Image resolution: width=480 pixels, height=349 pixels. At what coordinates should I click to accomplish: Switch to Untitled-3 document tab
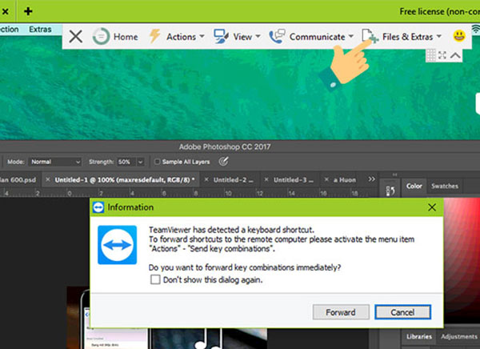point(294,180)
